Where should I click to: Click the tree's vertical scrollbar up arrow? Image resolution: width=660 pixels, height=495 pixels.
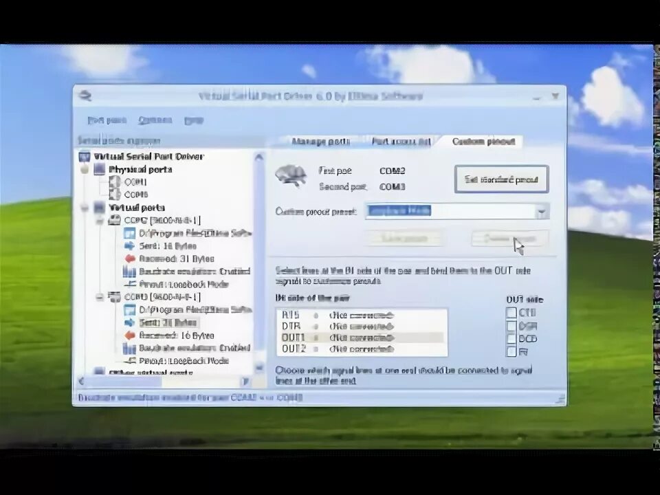point(259,157)
